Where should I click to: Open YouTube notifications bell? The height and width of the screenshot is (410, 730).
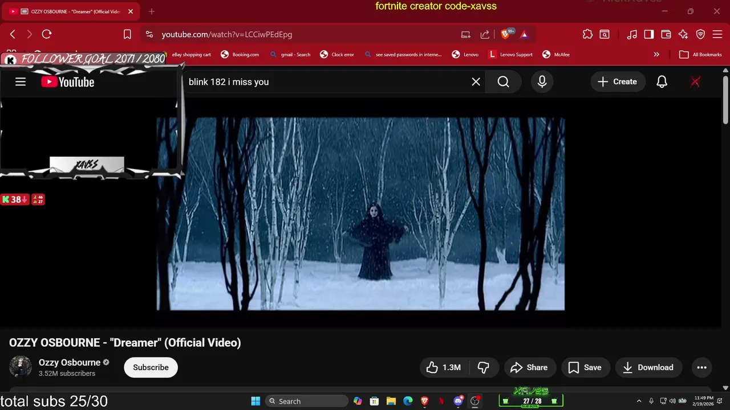662,82
